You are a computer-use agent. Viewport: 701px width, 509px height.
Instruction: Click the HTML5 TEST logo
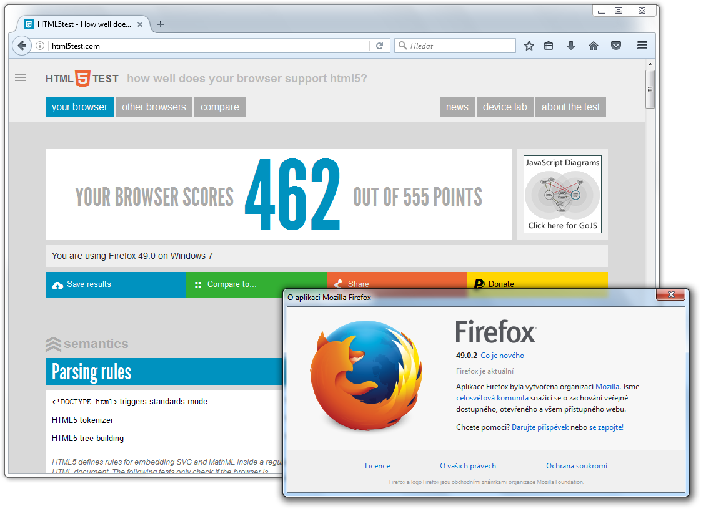point(82,79)
